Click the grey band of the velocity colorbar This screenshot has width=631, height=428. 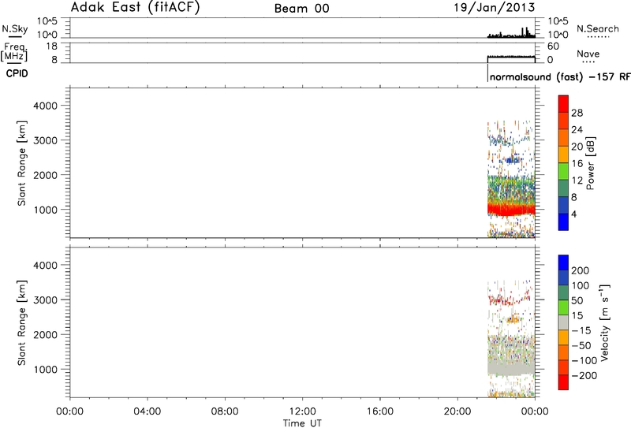(x=563, y=322)
